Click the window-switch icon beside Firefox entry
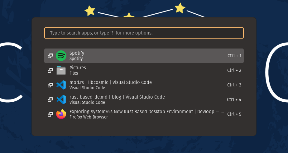Image resolution: width=288 pixels, height=153 pixels. coord(50,114)
